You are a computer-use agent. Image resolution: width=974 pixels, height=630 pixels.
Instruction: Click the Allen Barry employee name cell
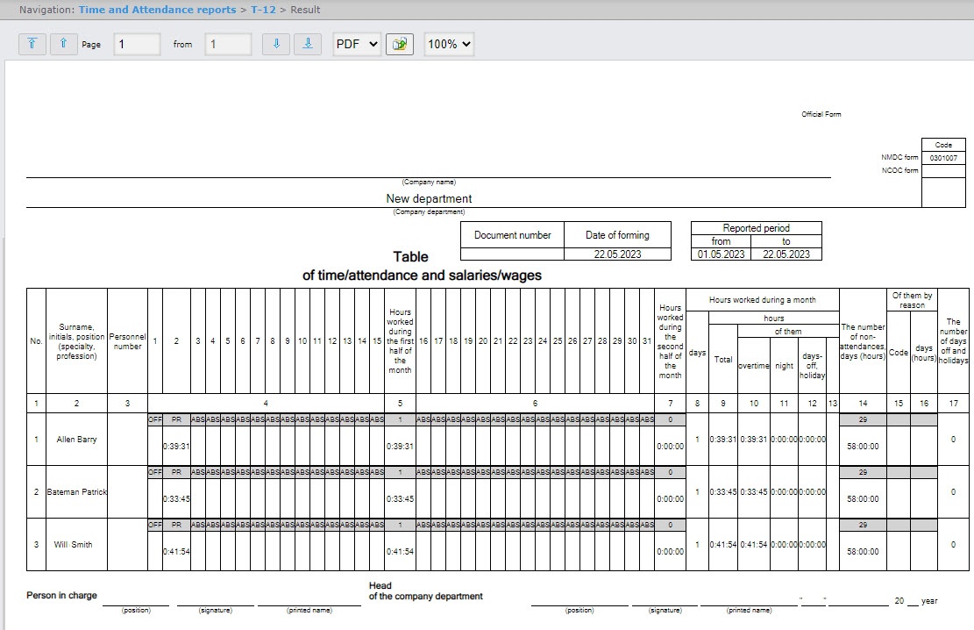click(75, 439)
